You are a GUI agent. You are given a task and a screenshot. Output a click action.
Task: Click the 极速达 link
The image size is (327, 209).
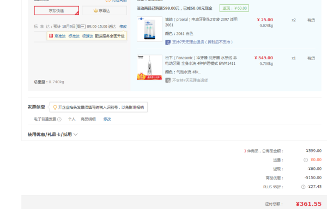coord(88,36)
